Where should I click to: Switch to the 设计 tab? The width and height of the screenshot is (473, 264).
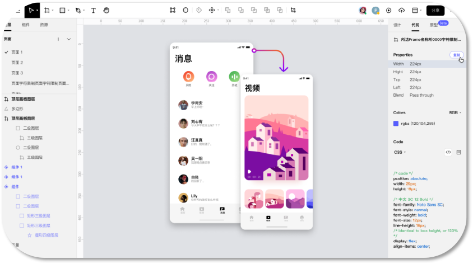(x=397, y=25)
